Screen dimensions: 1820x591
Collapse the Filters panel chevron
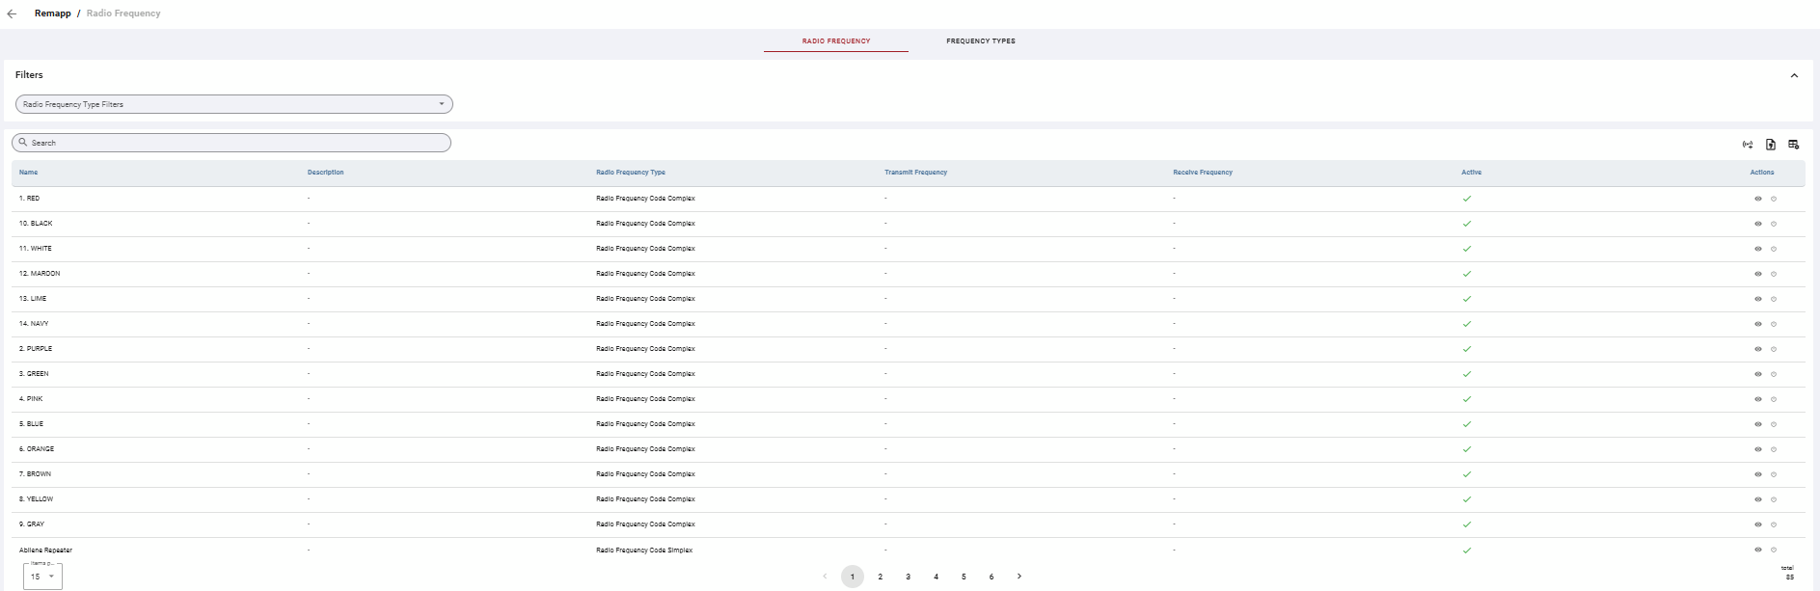[1794, 75]
